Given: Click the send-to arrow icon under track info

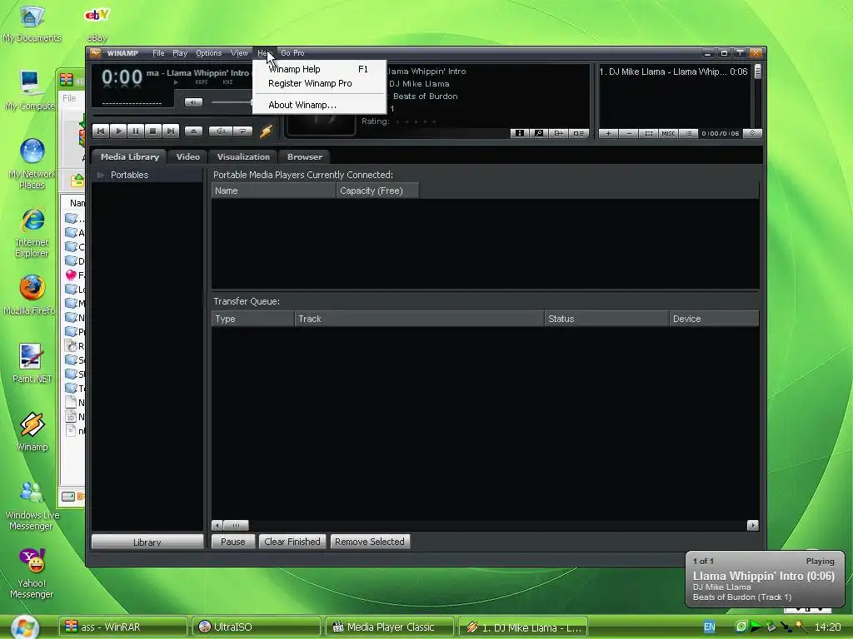Looking at the screenshot, I should tap(559, 133).
